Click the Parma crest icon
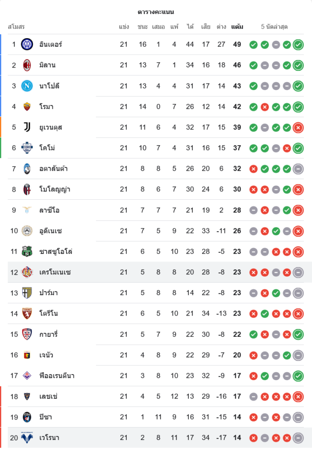Viewport: 312px width, 454px height. (27, 293)
